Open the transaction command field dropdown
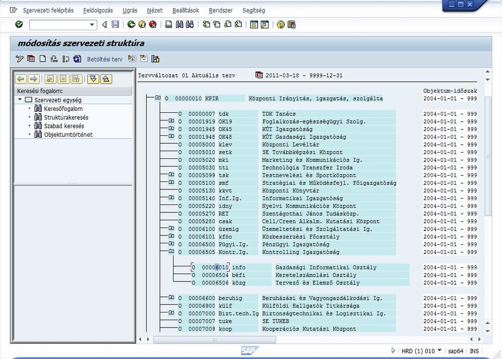 [x=92, y=25]
